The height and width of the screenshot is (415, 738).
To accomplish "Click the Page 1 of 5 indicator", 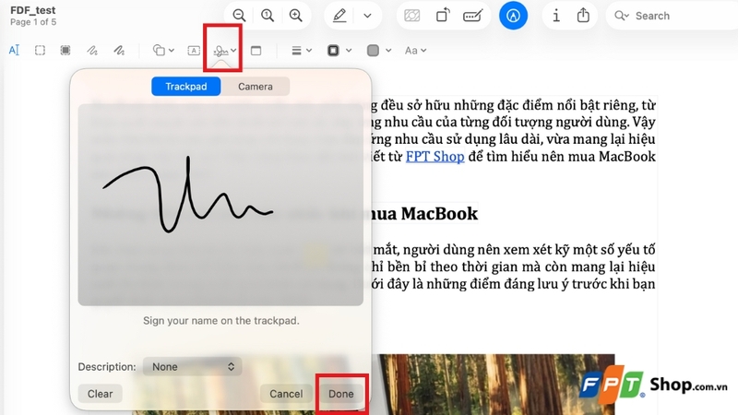I will coord(33,22).
